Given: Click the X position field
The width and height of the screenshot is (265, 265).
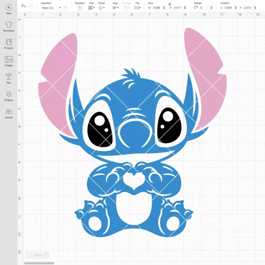Looking at the screenshot, I should pos(229,8).
